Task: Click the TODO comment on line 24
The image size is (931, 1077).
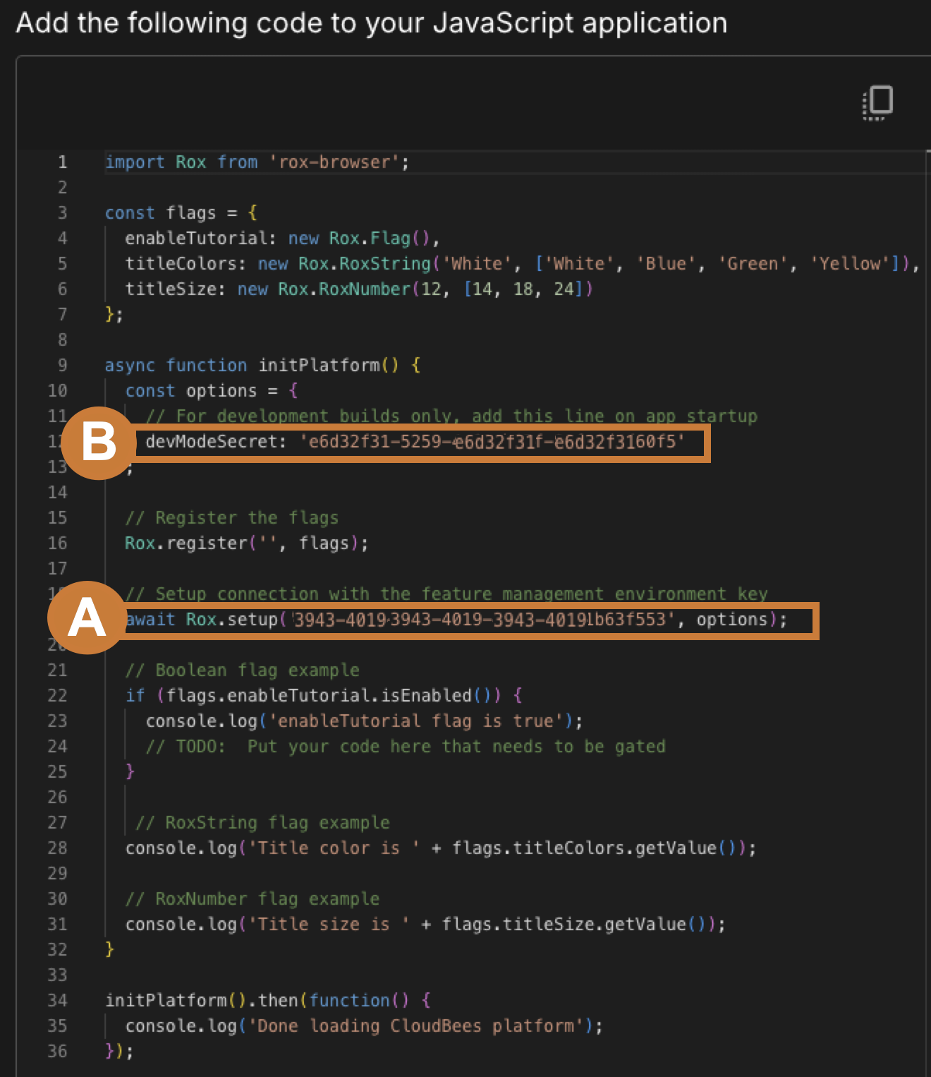Action: click(x=405, y=747)
